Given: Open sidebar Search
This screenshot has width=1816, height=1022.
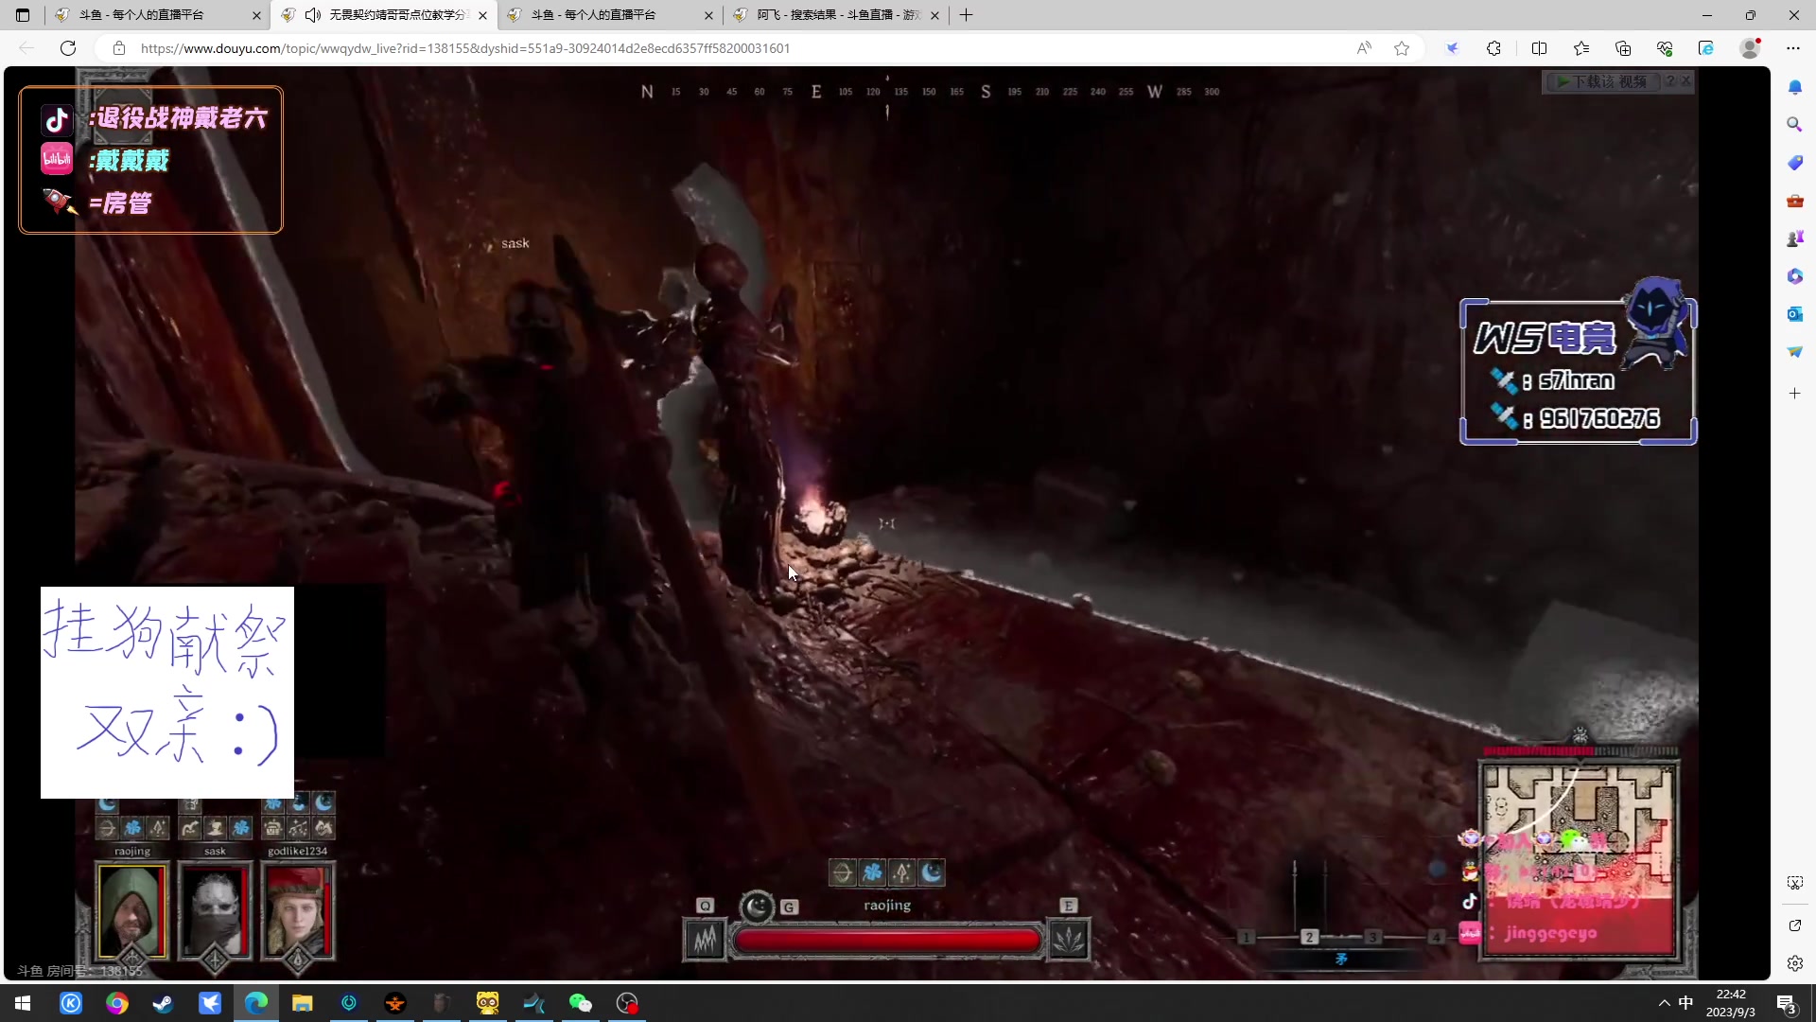Looking at the screenshot, I should coord(1794,124).
